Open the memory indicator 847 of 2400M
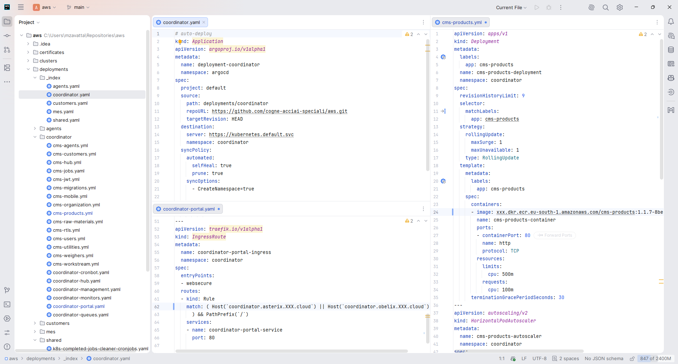Viewport: 678px width, 364px height. pos(655,358)
